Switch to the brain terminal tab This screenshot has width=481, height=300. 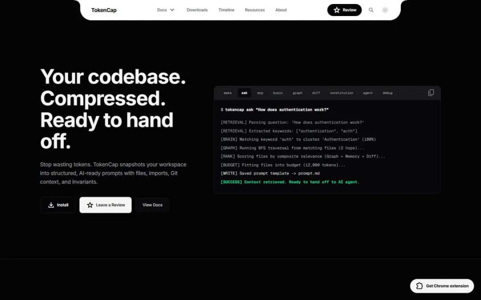click(278, 93)
